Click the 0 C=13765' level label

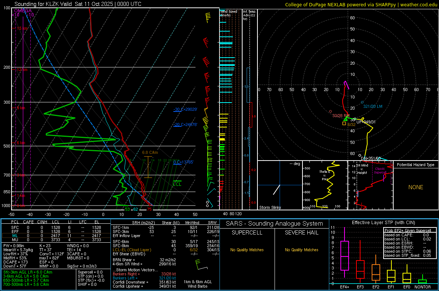tap(183, 162)
